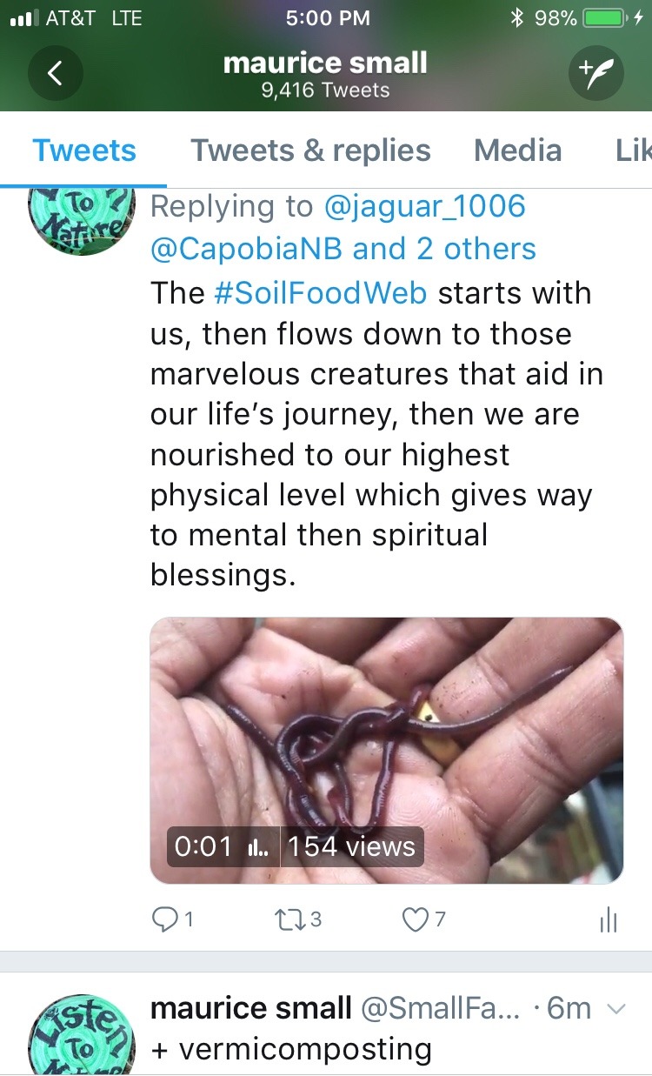Viewport: 652px width, 1076px height.
Task: Open the #SoilFoodWeb hashtag
Action: click(320, 292)
